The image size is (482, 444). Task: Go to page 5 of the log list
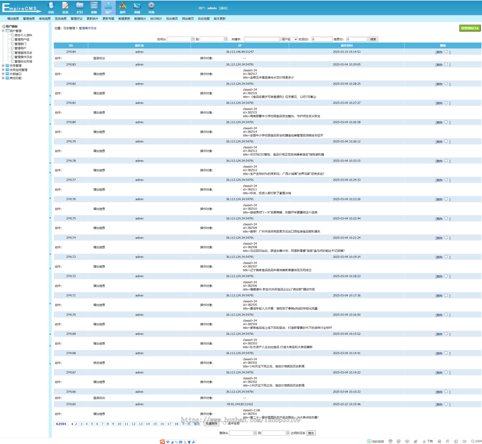[x=92, y=424]
